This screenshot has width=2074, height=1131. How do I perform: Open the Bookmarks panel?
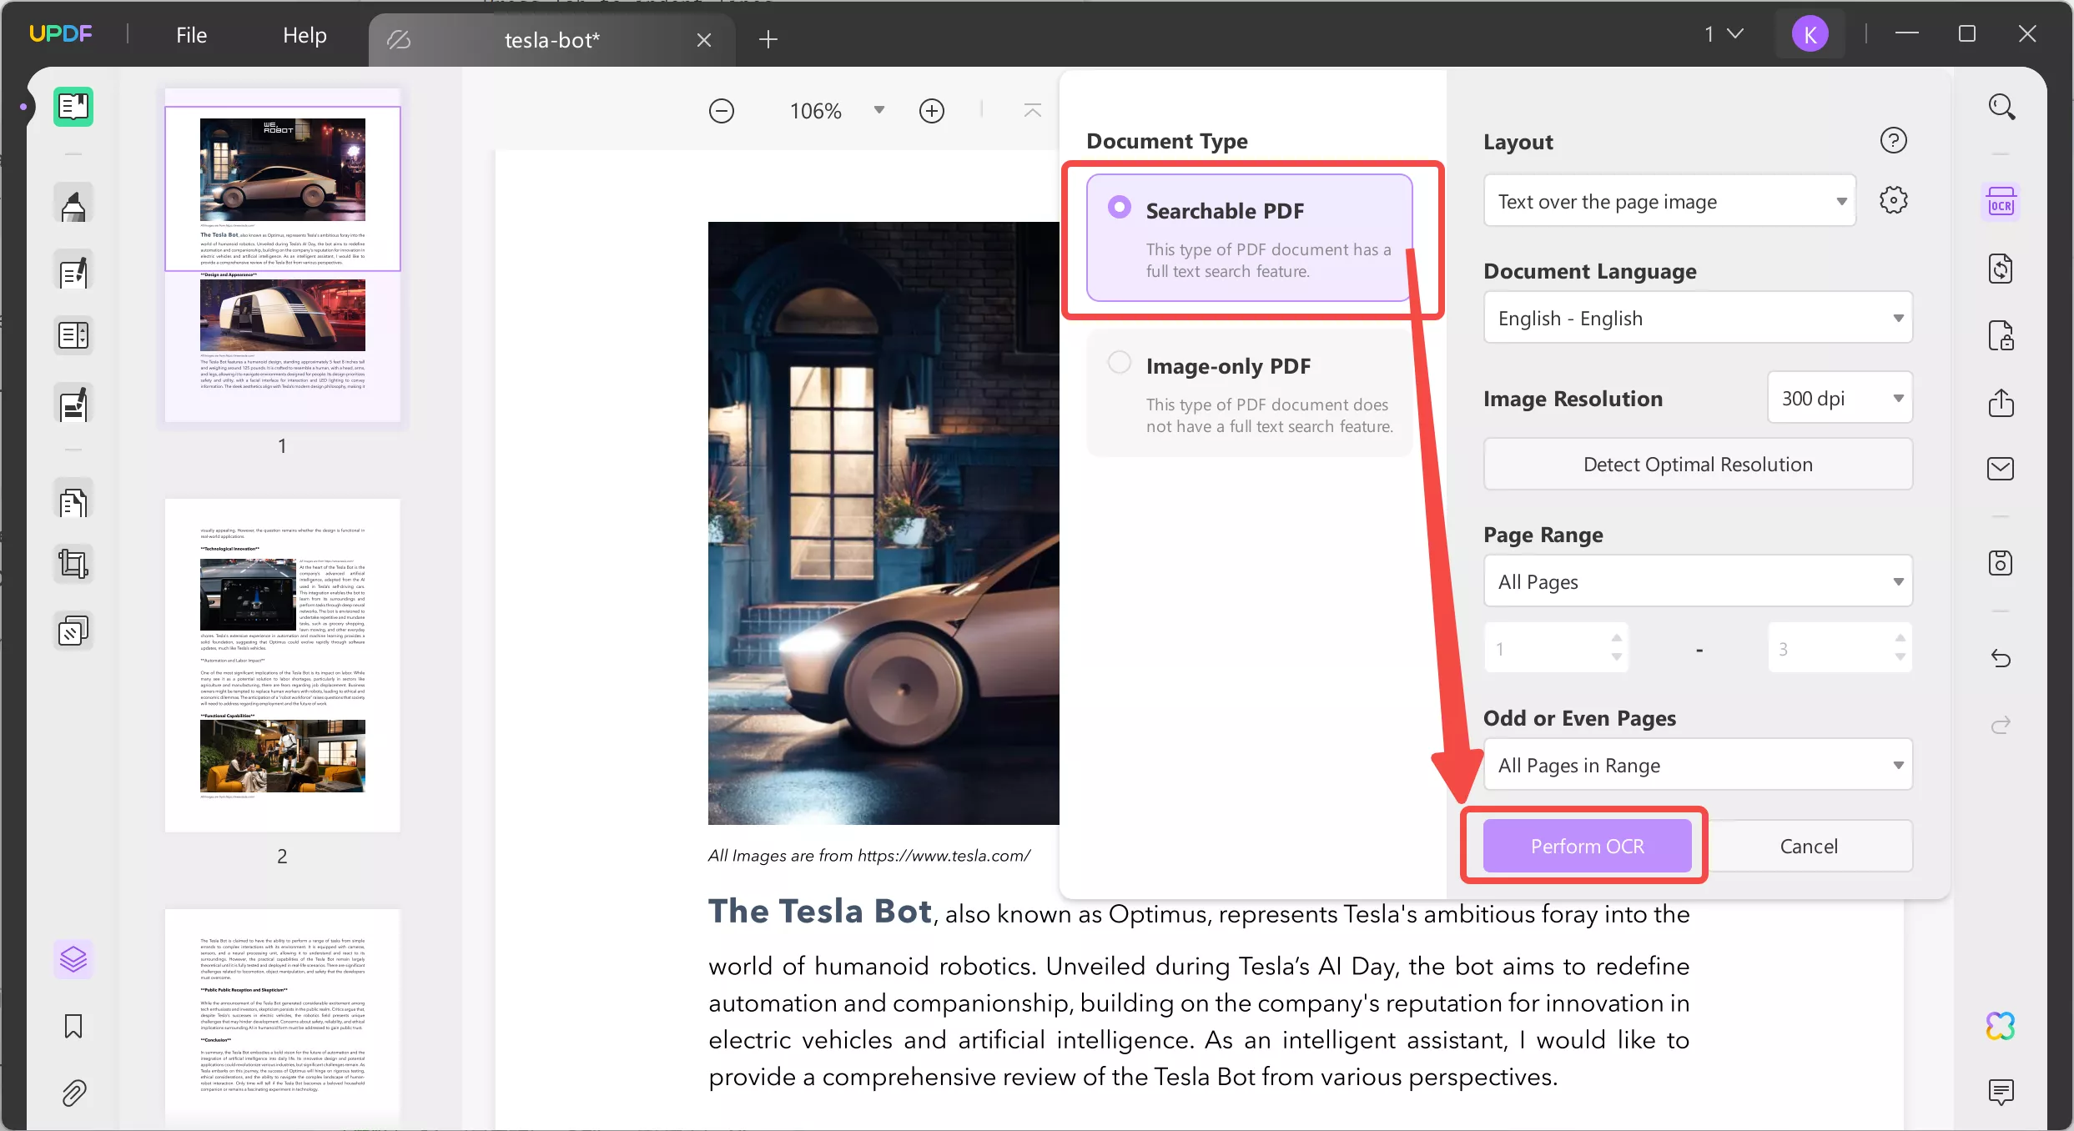point(73,1026)
